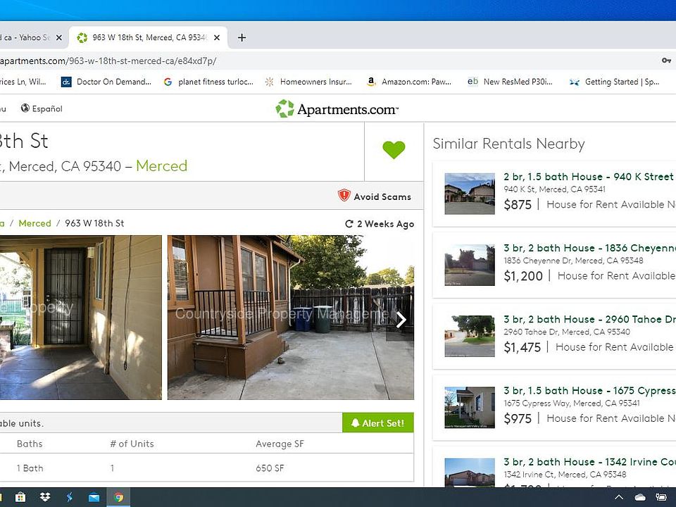The width and height of the screenshot is (676, 507).
Task: Advance photos with the right arrow
Action: click(401, 320)
